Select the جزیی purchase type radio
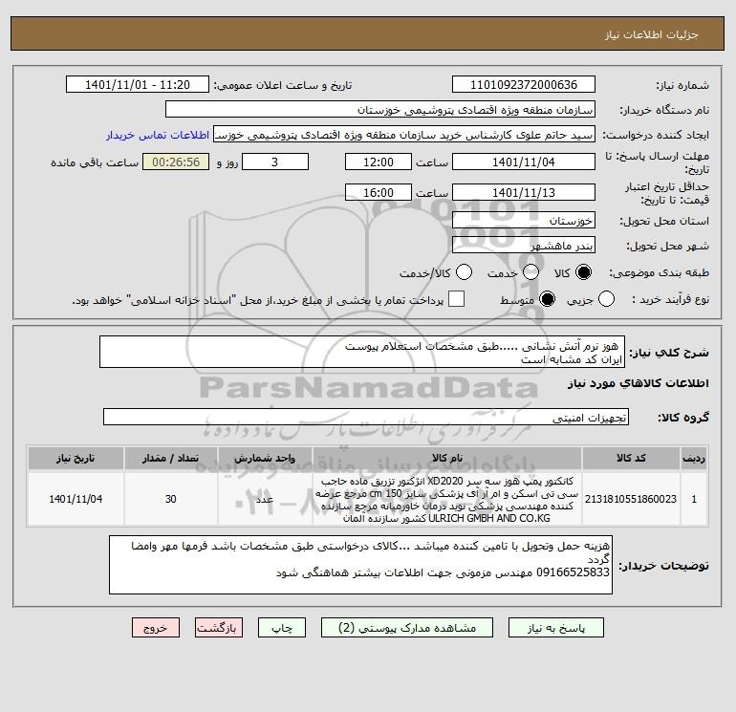The height and width of the screenshot is (712, 736). pos(606,299)
